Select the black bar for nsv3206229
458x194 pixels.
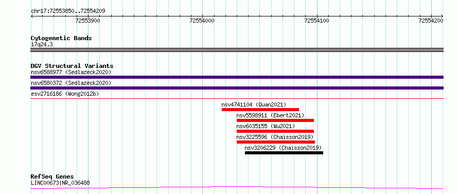(284, 153)
